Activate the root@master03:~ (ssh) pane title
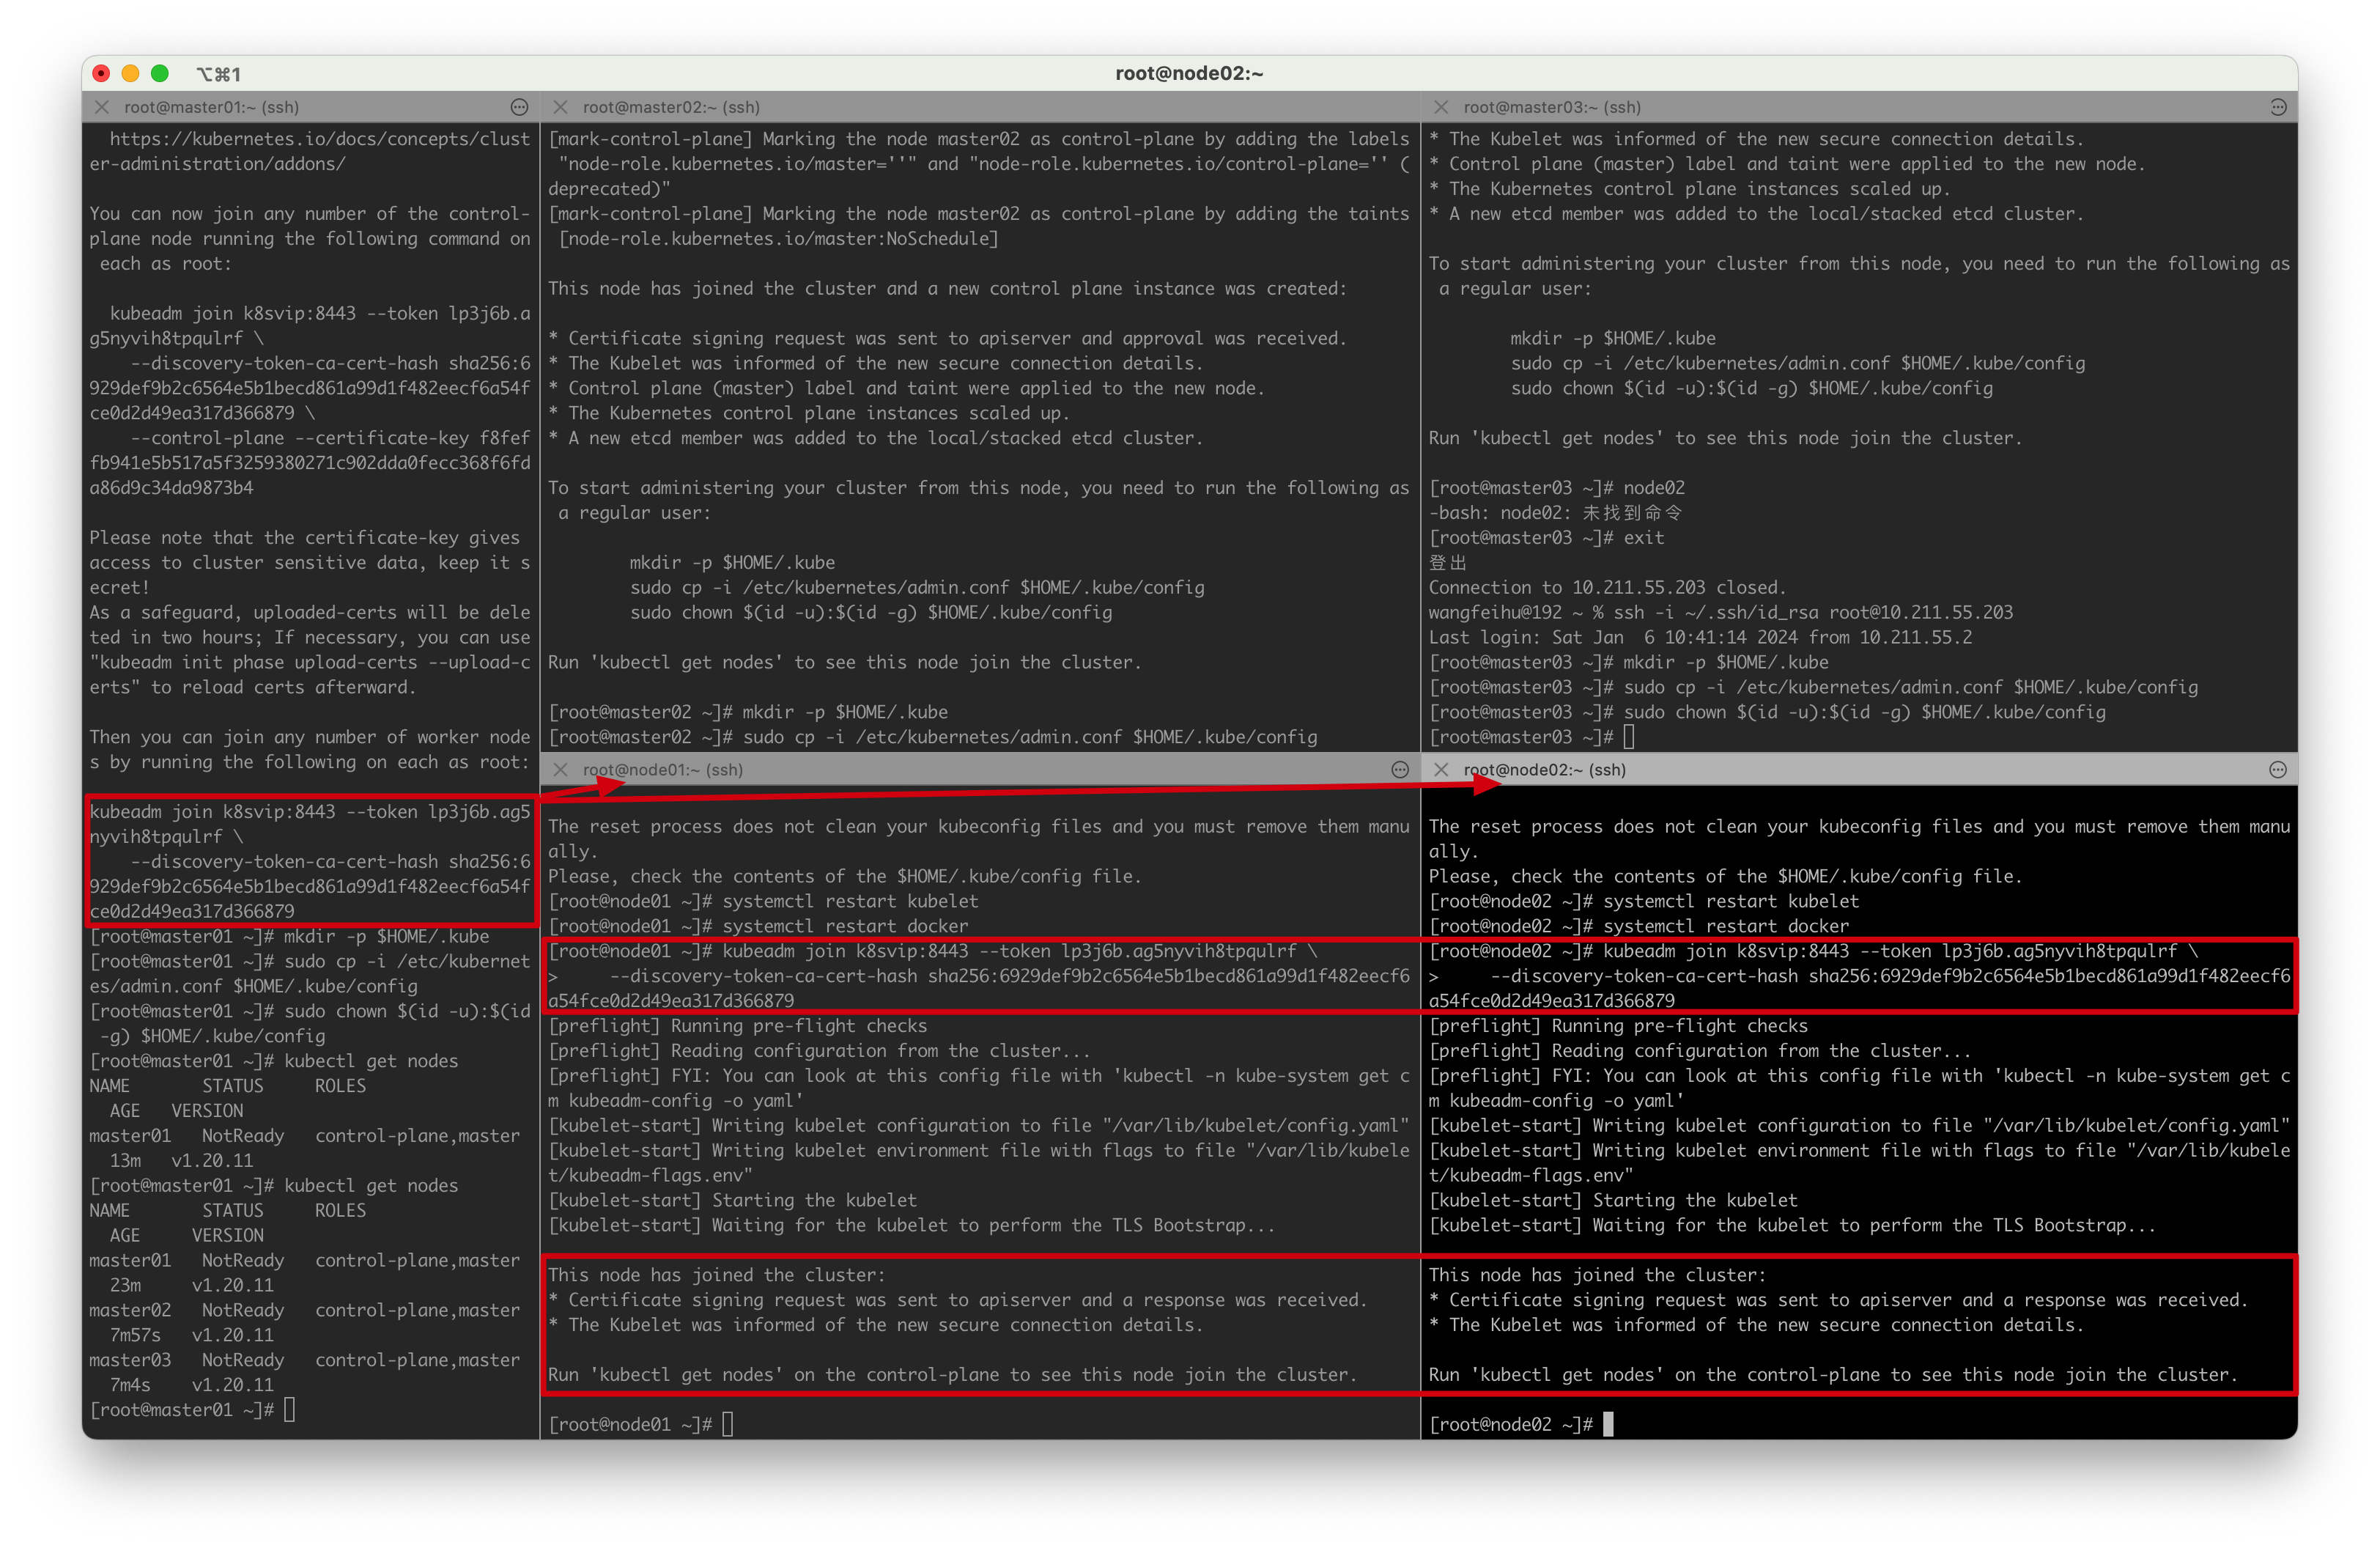This screenshot has width=2380, height=1548. tap(1552, 107)
